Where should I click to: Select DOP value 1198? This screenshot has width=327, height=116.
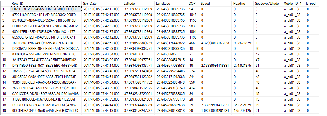193,37
